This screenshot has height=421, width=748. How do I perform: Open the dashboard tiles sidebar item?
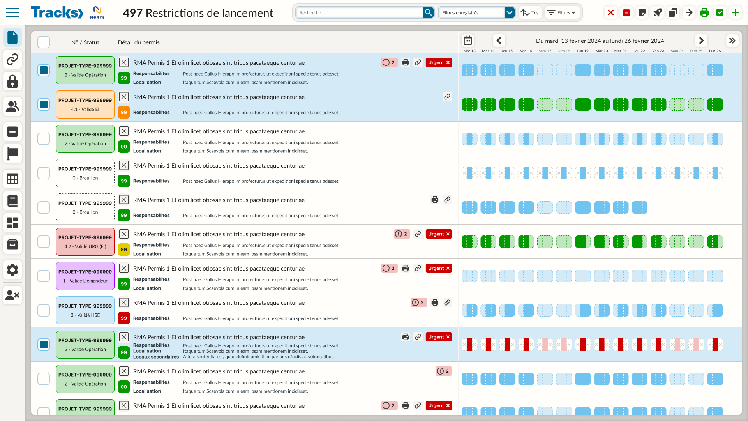coord(12,223)
